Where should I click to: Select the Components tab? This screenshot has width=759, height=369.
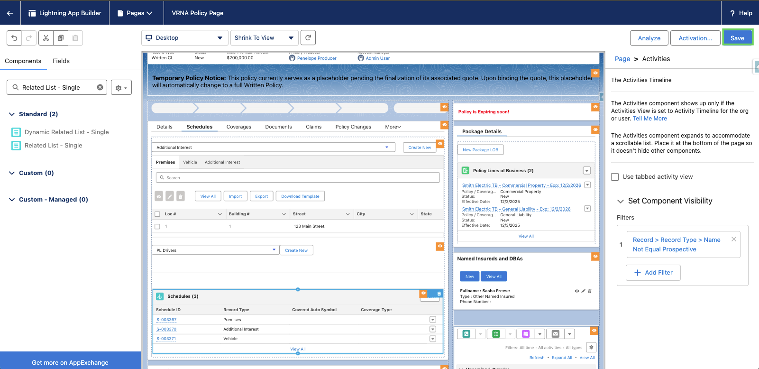pos(23,61)
